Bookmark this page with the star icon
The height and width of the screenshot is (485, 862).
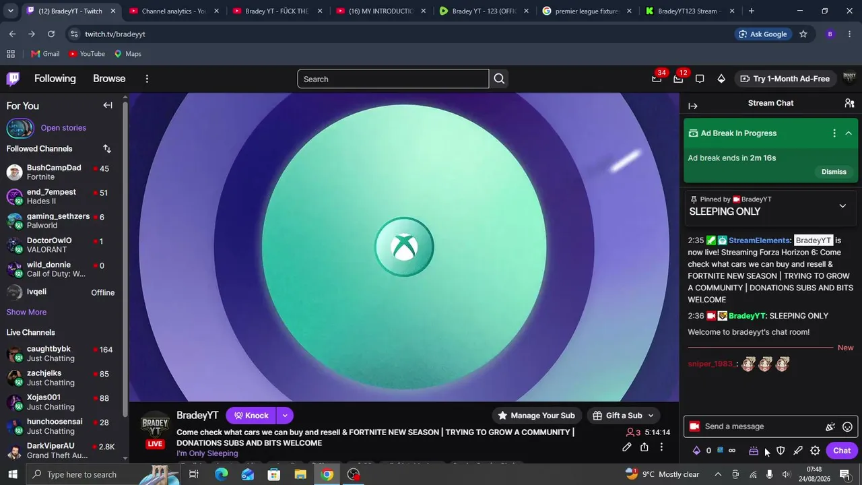(x=803, y=34)
